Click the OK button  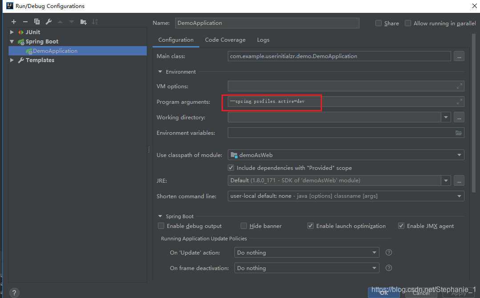(384, 293)
